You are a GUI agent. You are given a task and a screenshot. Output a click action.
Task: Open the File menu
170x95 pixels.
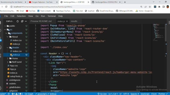tap(6, 16)
